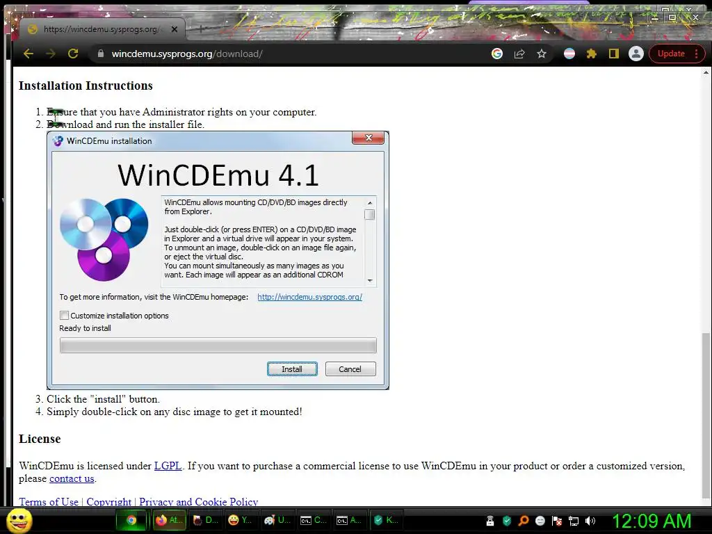The height and width of the screenshot is (534, 712).
Task: Click the address bar URL field
Action: pos(291,54)
